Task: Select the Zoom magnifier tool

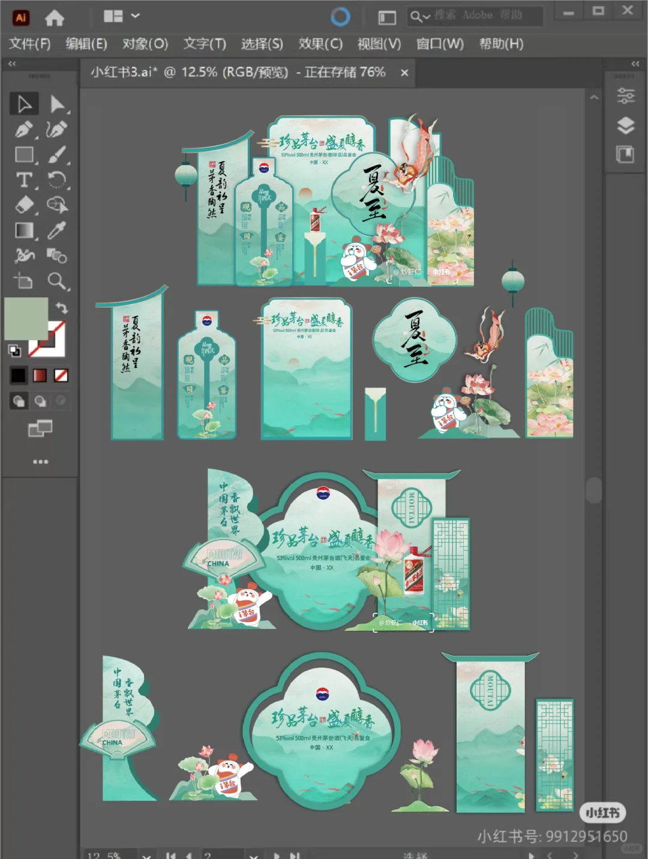Action: pos(57,281)
